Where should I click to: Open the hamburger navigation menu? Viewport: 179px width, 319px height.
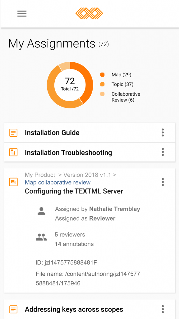pyautogui.click(x=22, y=14)
